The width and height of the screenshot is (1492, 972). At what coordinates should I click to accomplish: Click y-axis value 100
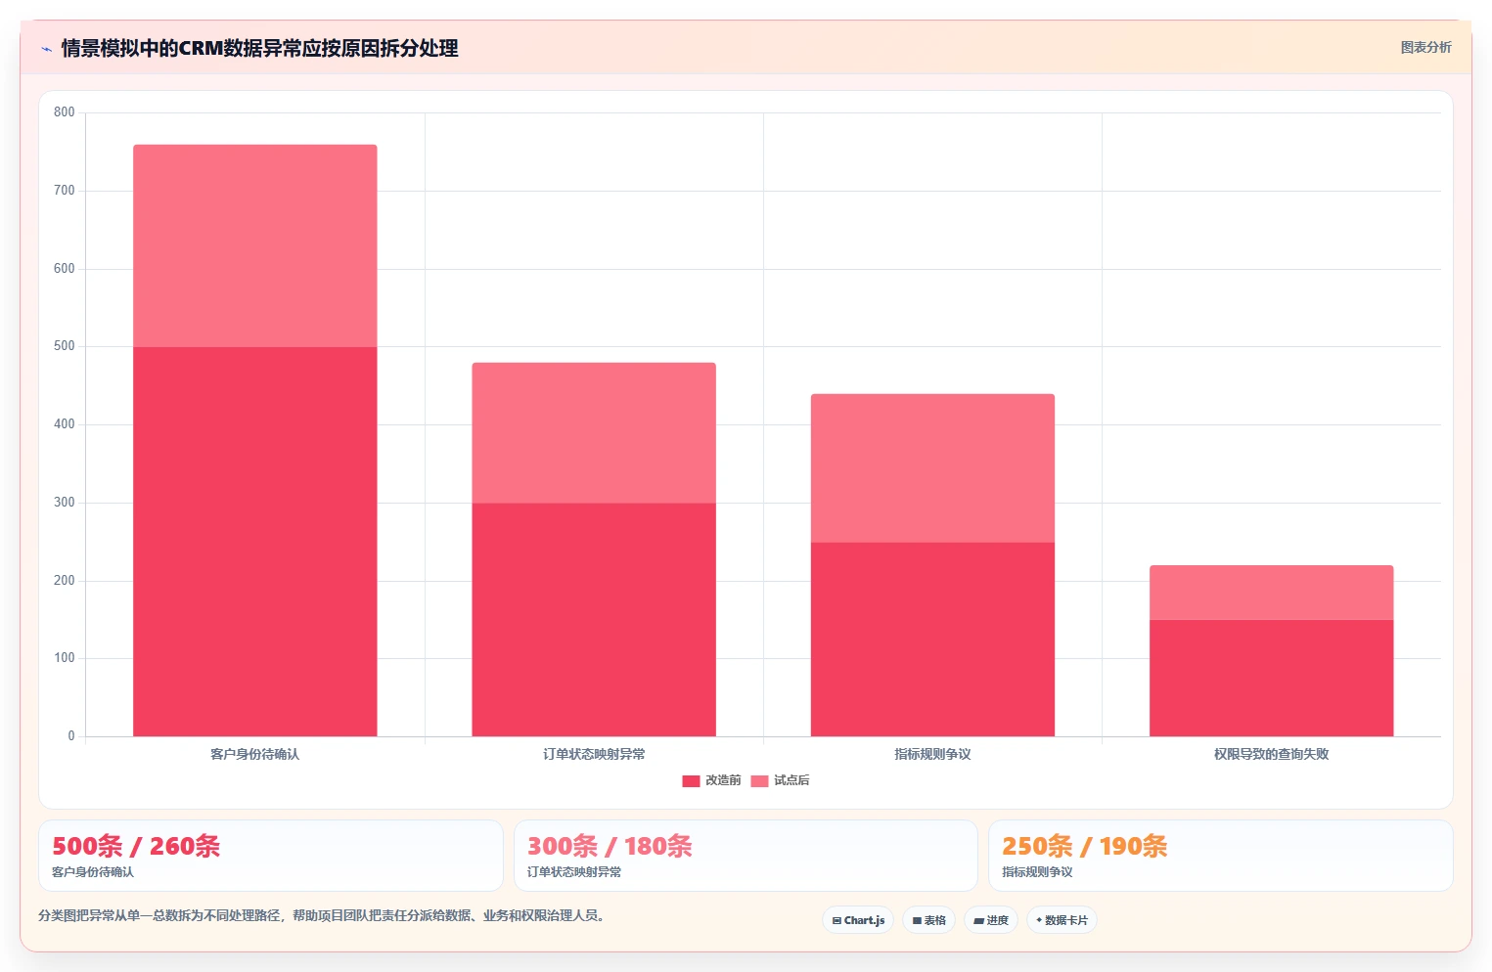point(65,658)
